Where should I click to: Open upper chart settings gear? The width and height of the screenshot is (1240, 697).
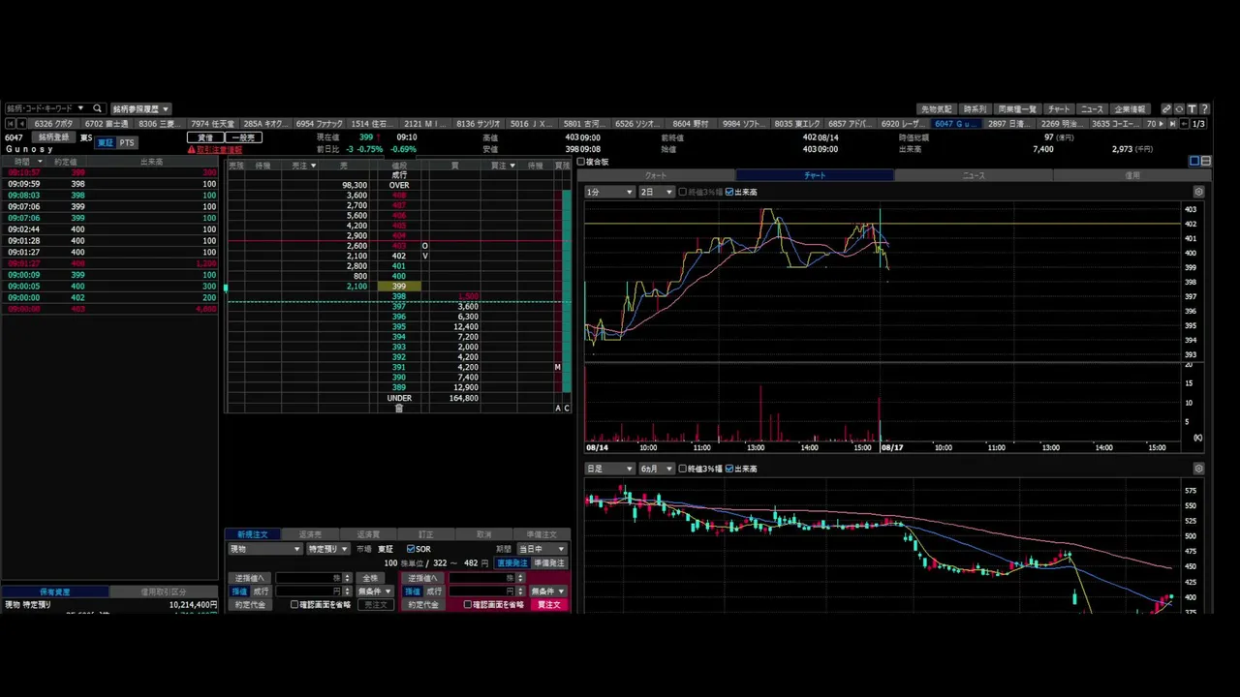tap(1198, 192)
